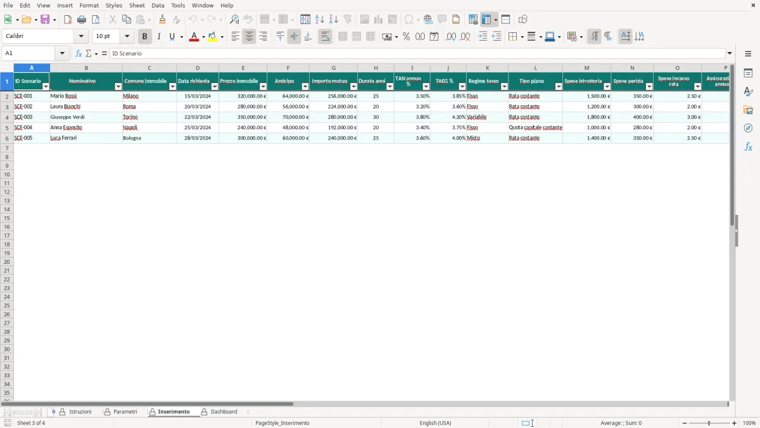Click the 100% zoom level indicator
Screen dimensions: 760x428
[749, 423]
